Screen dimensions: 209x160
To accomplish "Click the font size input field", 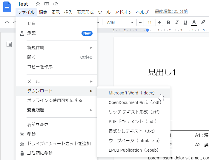I will tap(150, 22).
